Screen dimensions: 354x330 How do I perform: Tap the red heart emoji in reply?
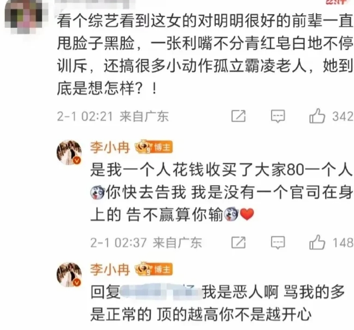pos(247,214)
